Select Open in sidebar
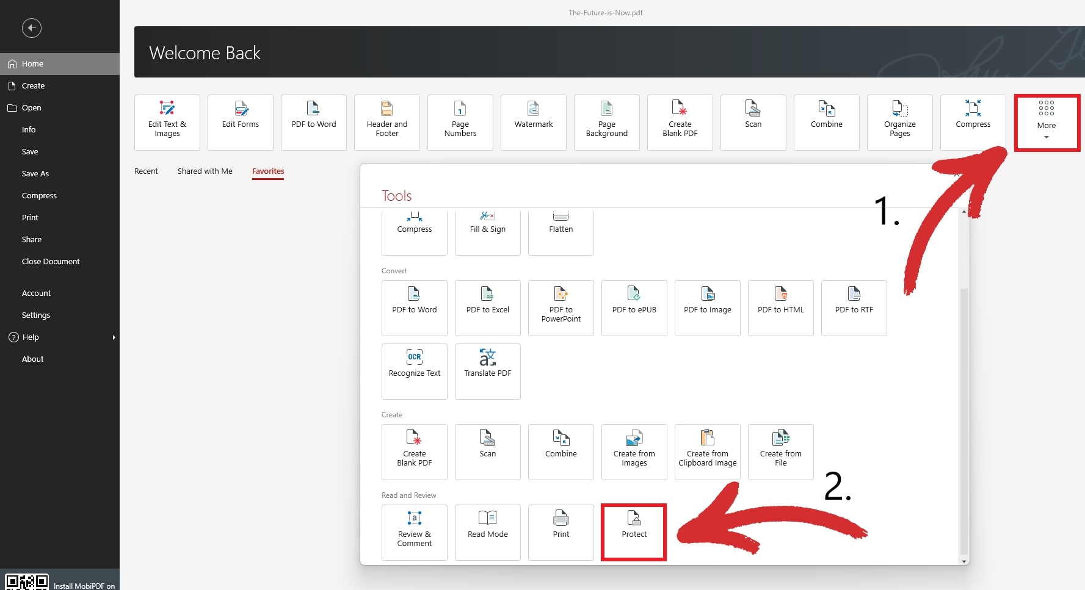 60,108
